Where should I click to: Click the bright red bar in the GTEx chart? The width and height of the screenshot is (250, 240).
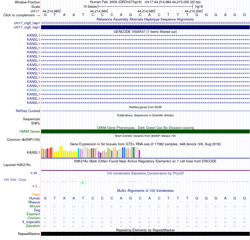click(51, 152)
